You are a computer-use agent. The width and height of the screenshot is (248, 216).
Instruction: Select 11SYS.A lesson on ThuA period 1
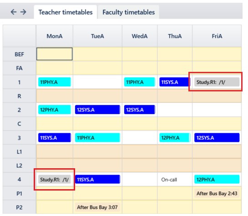coord(175,82)
